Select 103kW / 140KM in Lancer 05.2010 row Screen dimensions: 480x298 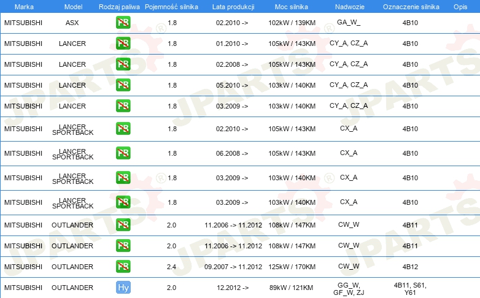point(292,85)
